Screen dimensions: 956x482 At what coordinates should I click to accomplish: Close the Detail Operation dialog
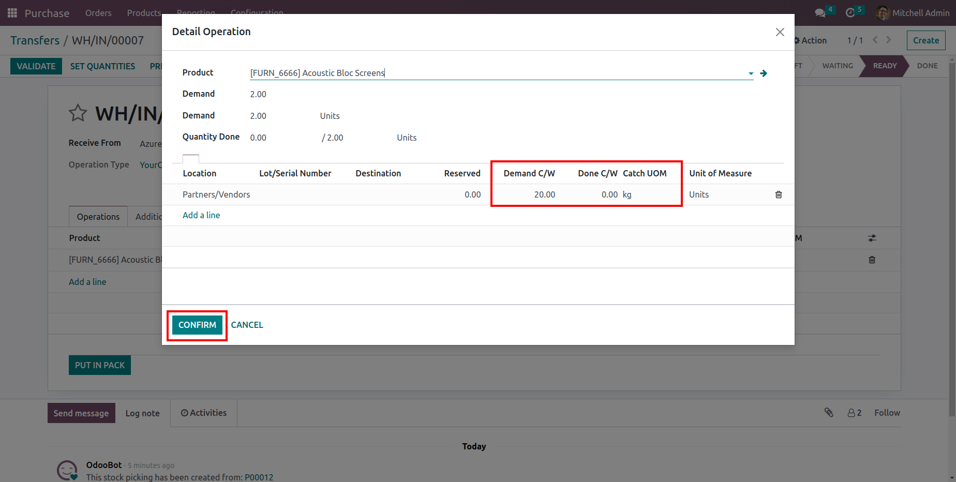(780, 32)
